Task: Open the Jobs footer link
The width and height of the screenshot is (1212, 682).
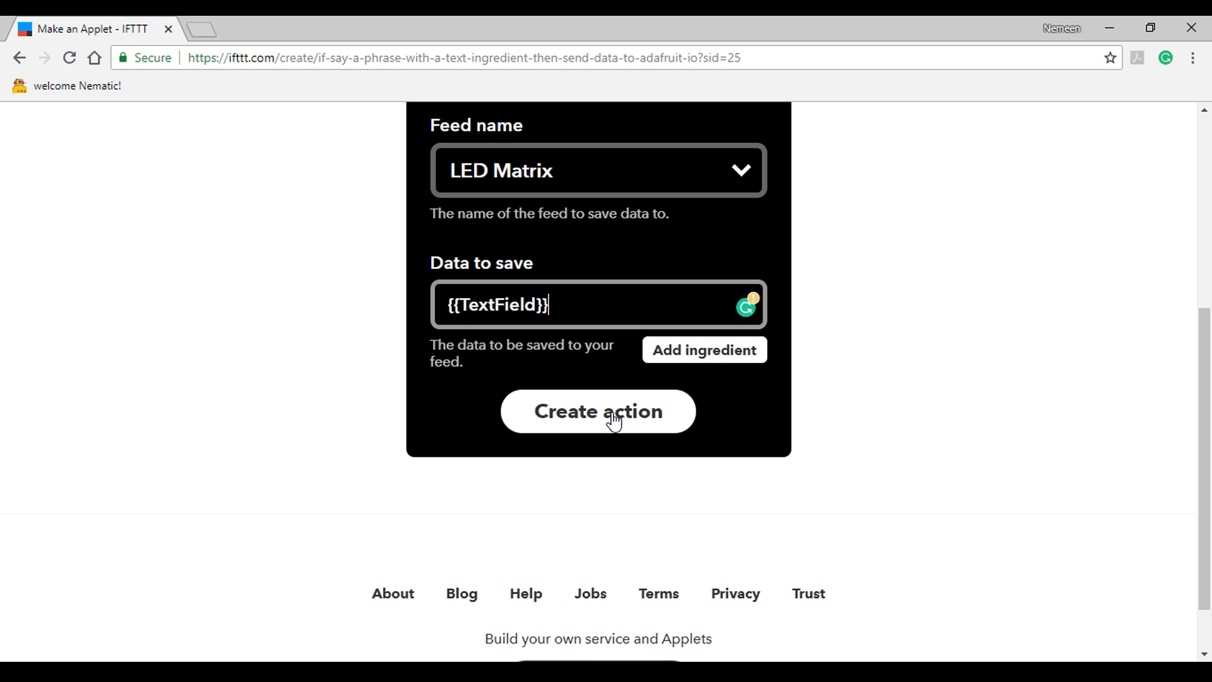Action: tap(590, 594)
